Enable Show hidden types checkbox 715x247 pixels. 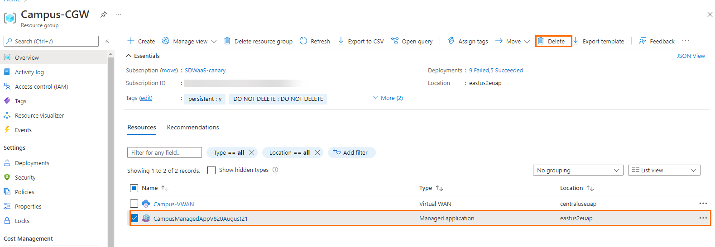tap(211, 170)
